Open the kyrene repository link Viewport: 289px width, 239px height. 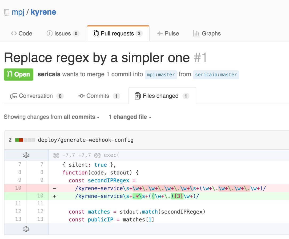click(43, 12)
